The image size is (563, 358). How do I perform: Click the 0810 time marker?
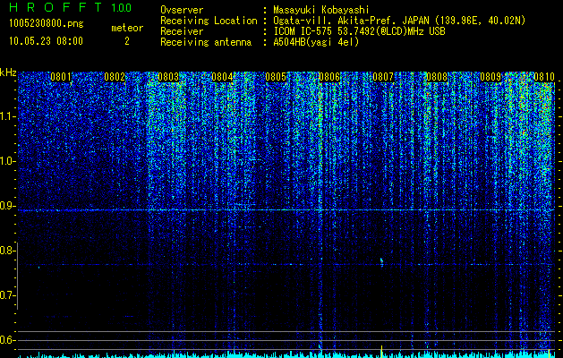click(544, 77)
